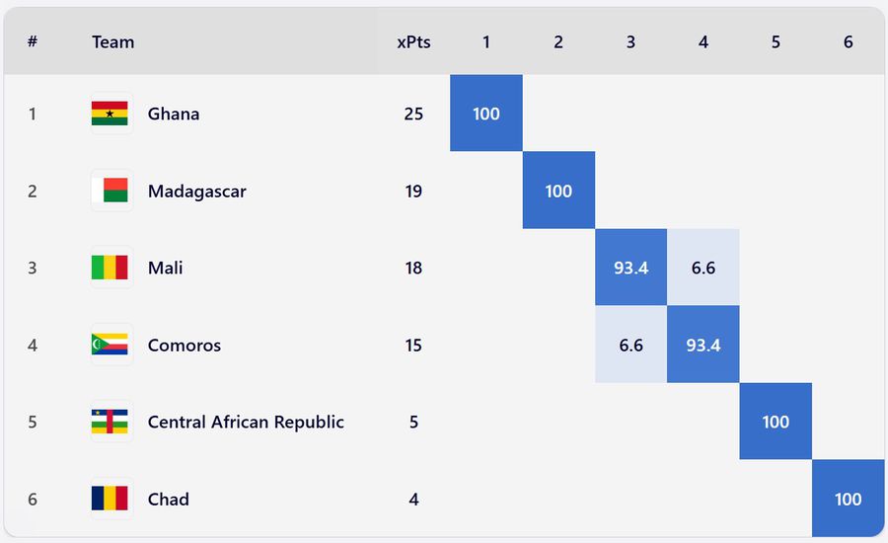The image size is (888, 543).
Task: Click the Comoros flag icon
Action: pos(110,345)
